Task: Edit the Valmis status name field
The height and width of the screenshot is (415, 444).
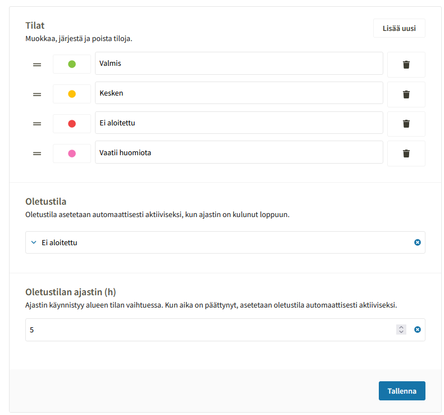Action: (239, 64)
